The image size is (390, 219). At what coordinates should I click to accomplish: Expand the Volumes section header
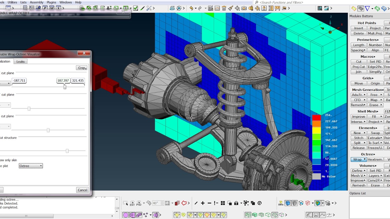368,166
